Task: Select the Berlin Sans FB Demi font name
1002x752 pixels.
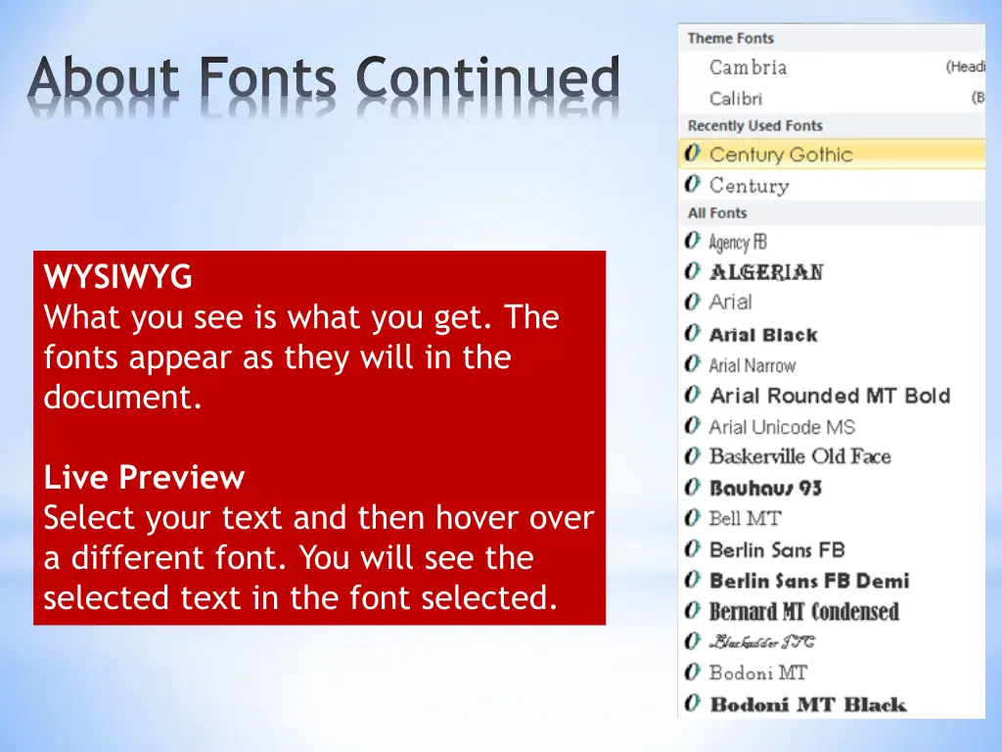Action: tap(809, 581)
